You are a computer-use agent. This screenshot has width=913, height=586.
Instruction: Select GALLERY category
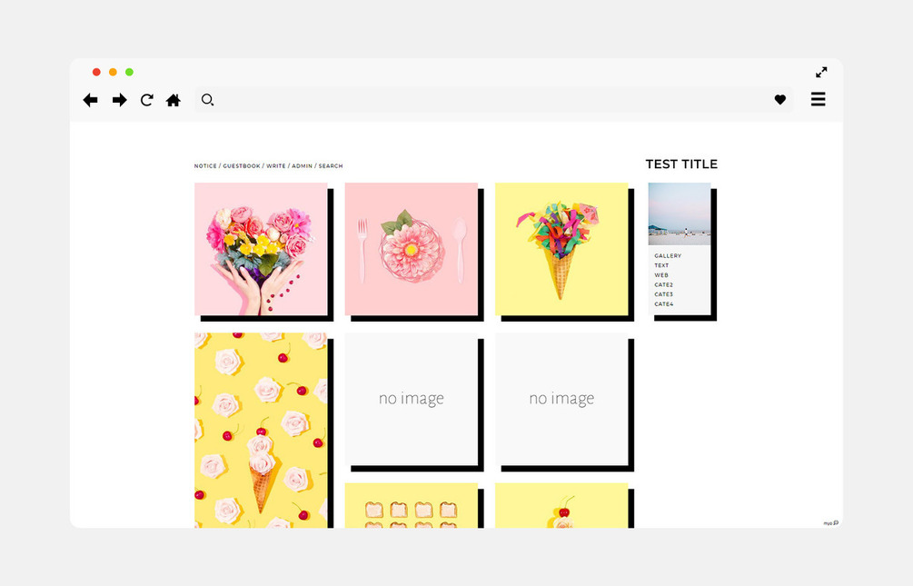coord(668,255)
